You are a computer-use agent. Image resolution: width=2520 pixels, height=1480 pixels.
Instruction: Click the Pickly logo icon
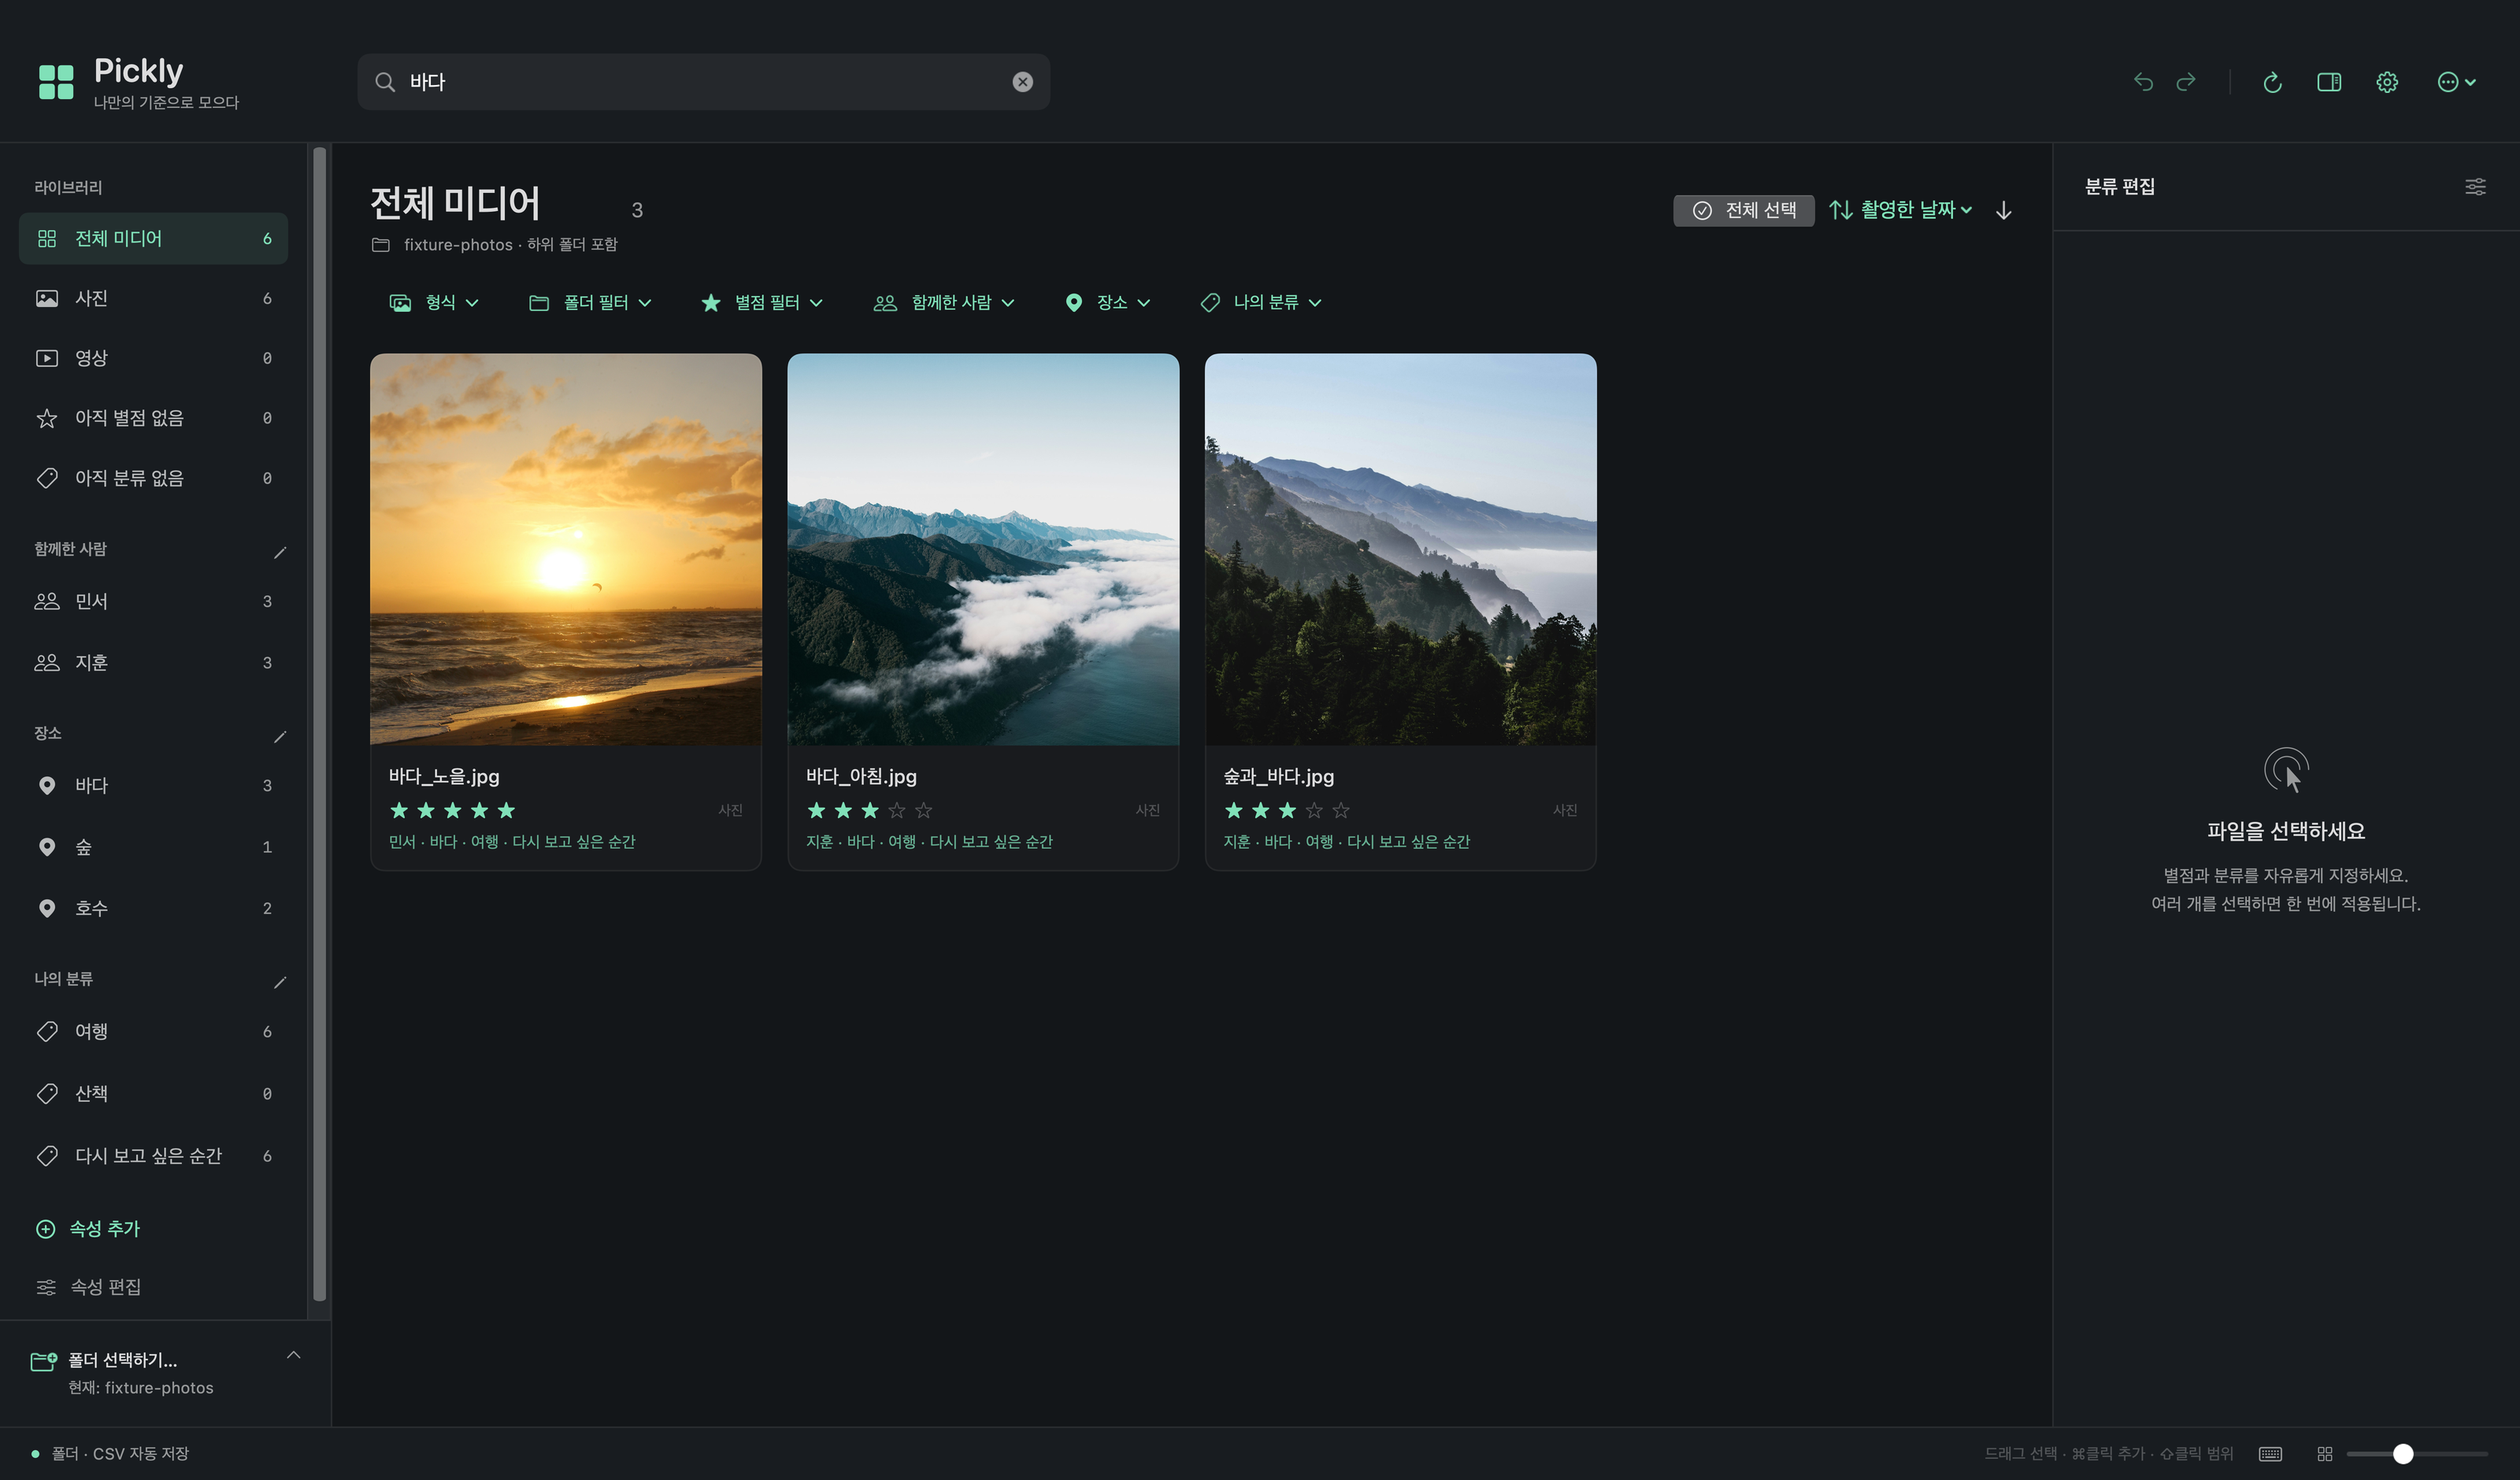[56, 82]
